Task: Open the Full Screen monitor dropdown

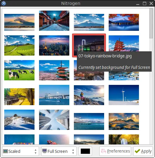Action: (x=59, y=151)
